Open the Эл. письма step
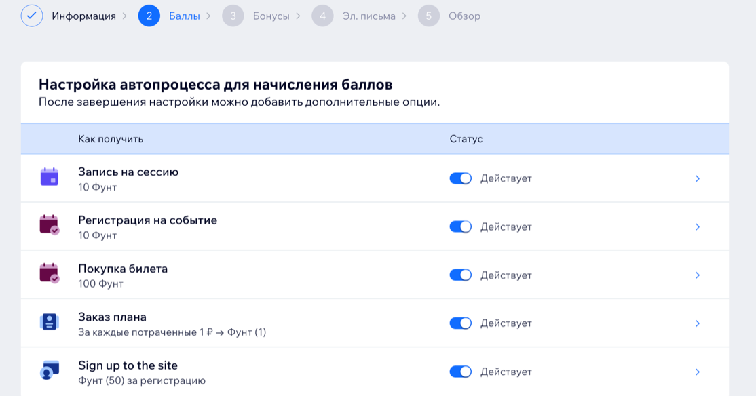This screenshot has width=756, height=396. click(369, 16)
